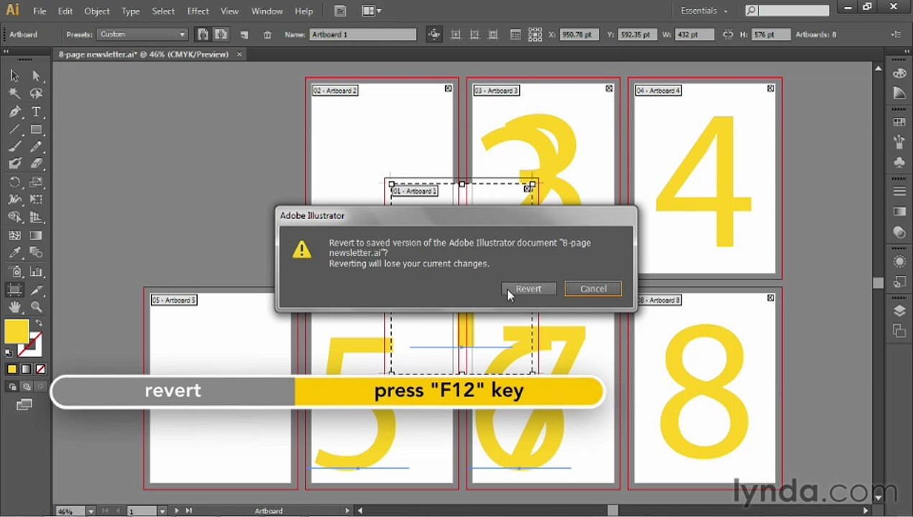Toggle Constrain Width and Height proportions link

(728, 34)
